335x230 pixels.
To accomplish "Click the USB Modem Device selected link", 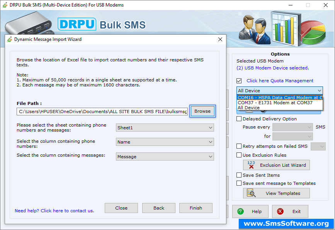I will (273, 68).
